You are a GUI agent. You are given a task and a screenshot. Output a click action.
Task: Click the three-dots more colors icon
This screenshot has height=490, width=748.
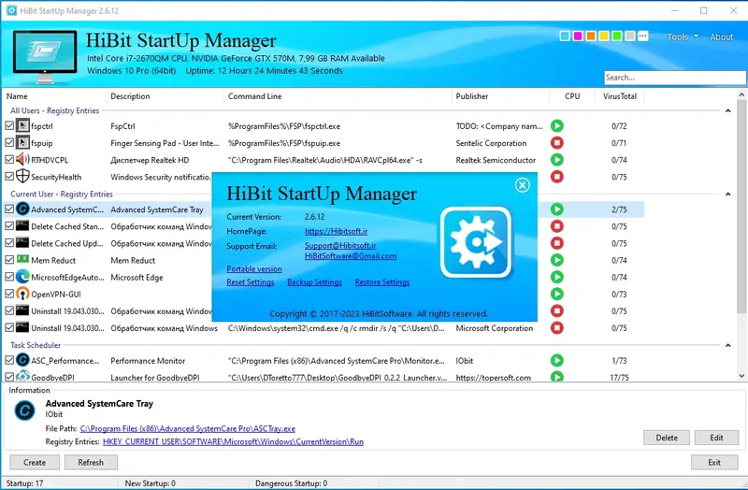643,36
